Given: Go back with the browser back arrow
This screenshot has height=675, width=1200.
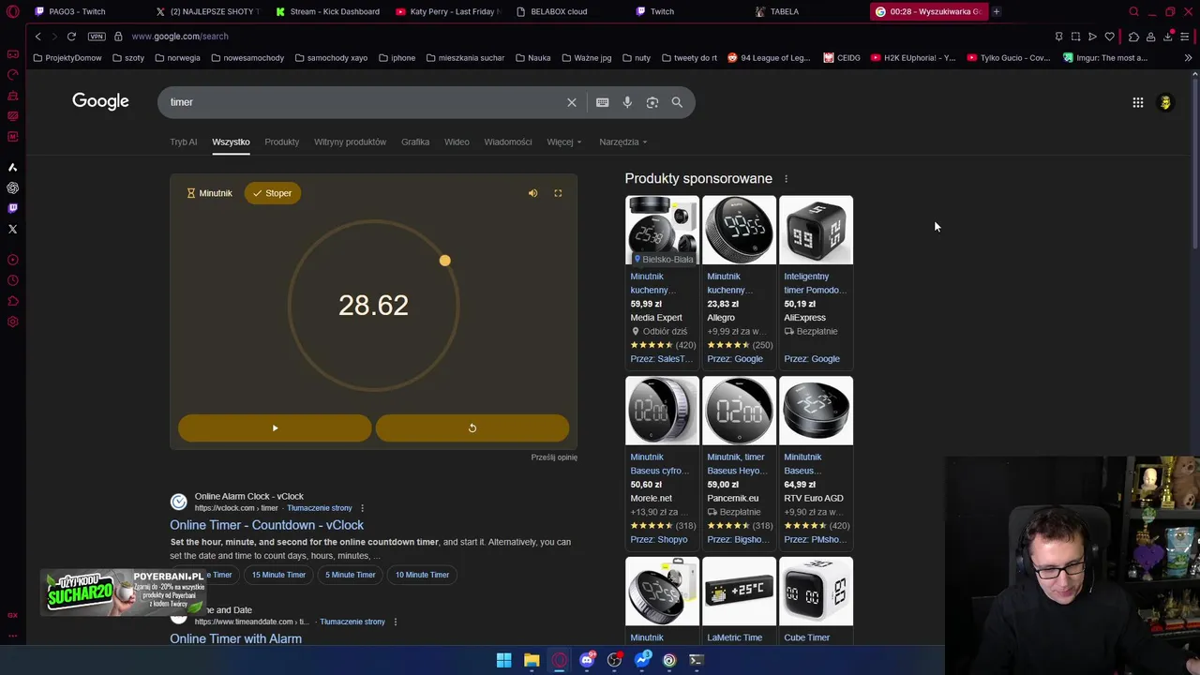Looking at the screenshot, I should tap(37, 36).
